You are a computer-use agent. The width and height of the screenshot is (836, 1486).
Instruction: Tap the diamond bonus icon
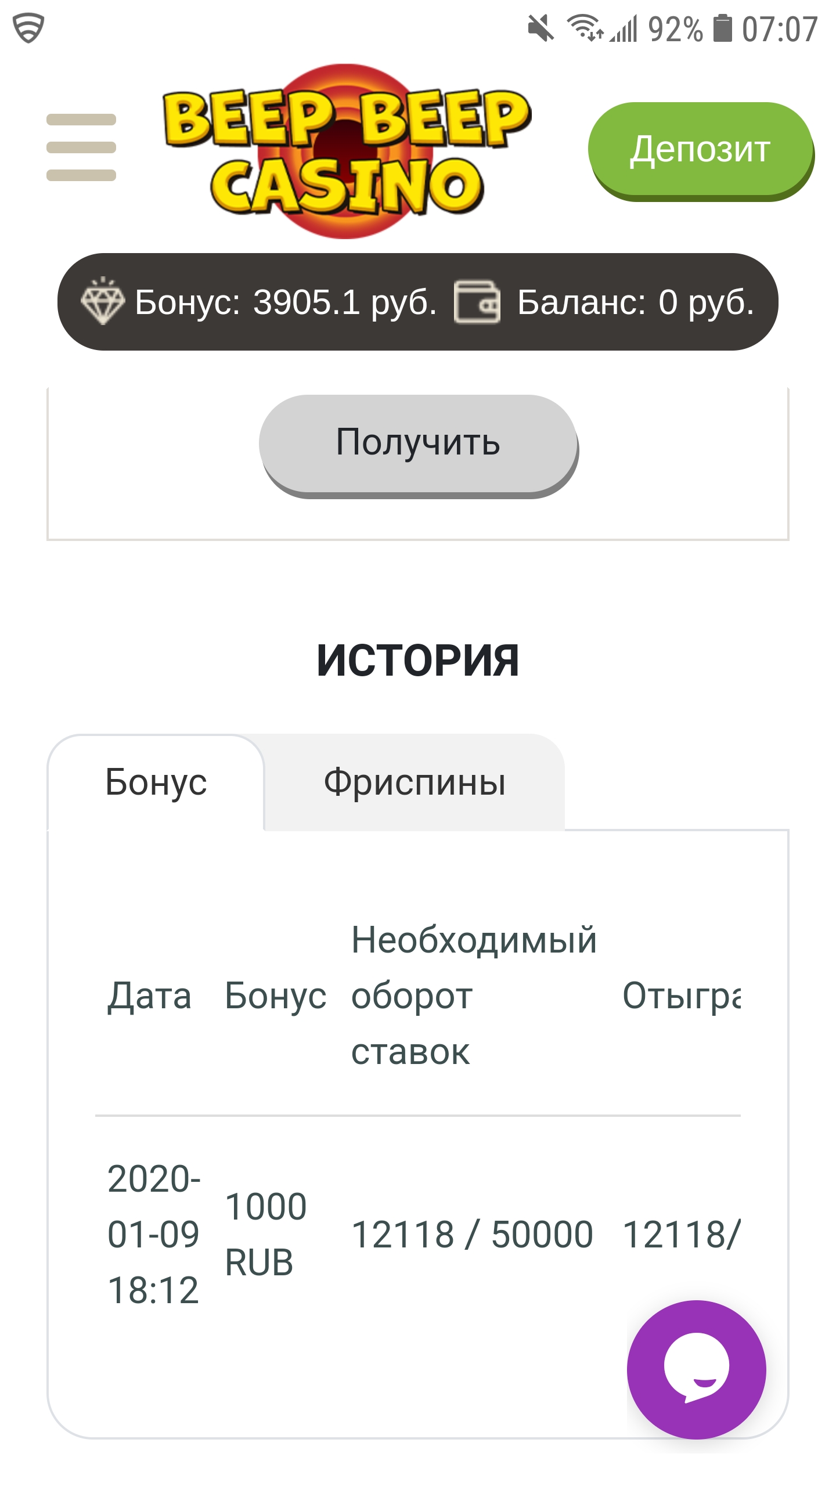[102, 301]
